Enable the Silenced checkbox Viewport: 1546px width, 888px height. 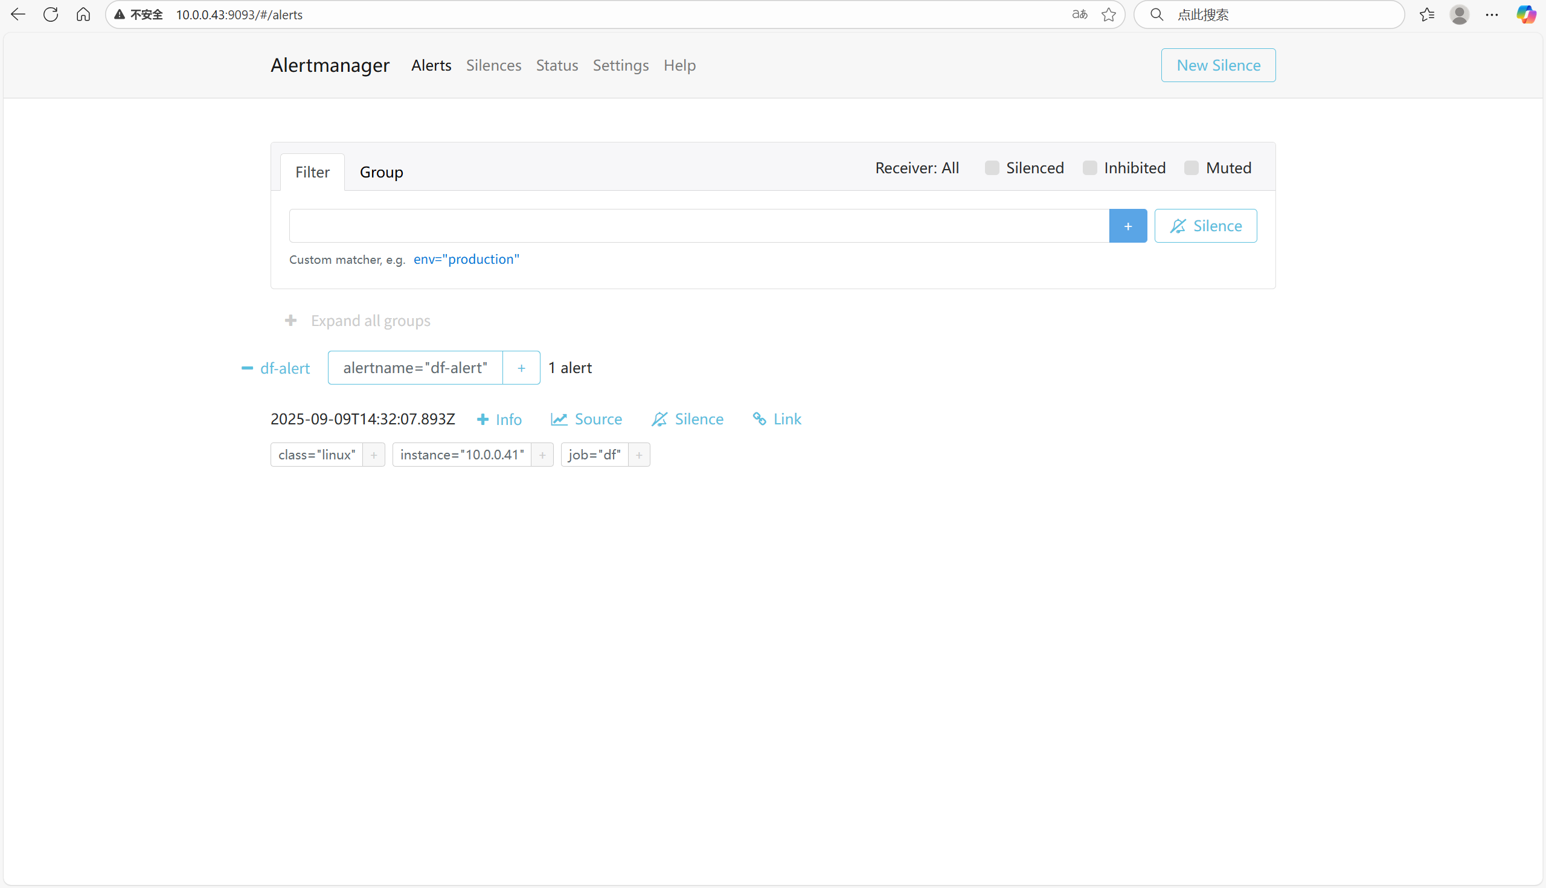point(992,168)
